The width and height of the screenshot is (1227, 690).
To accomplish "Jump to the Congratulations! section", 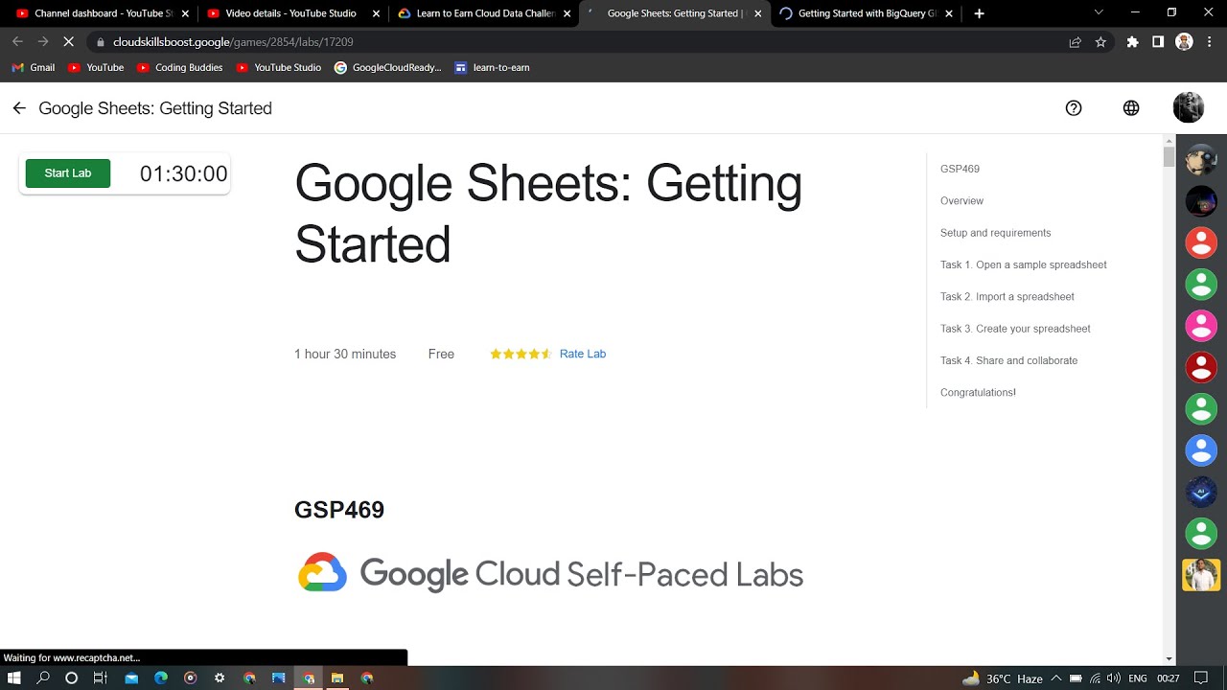I will 978,392.
